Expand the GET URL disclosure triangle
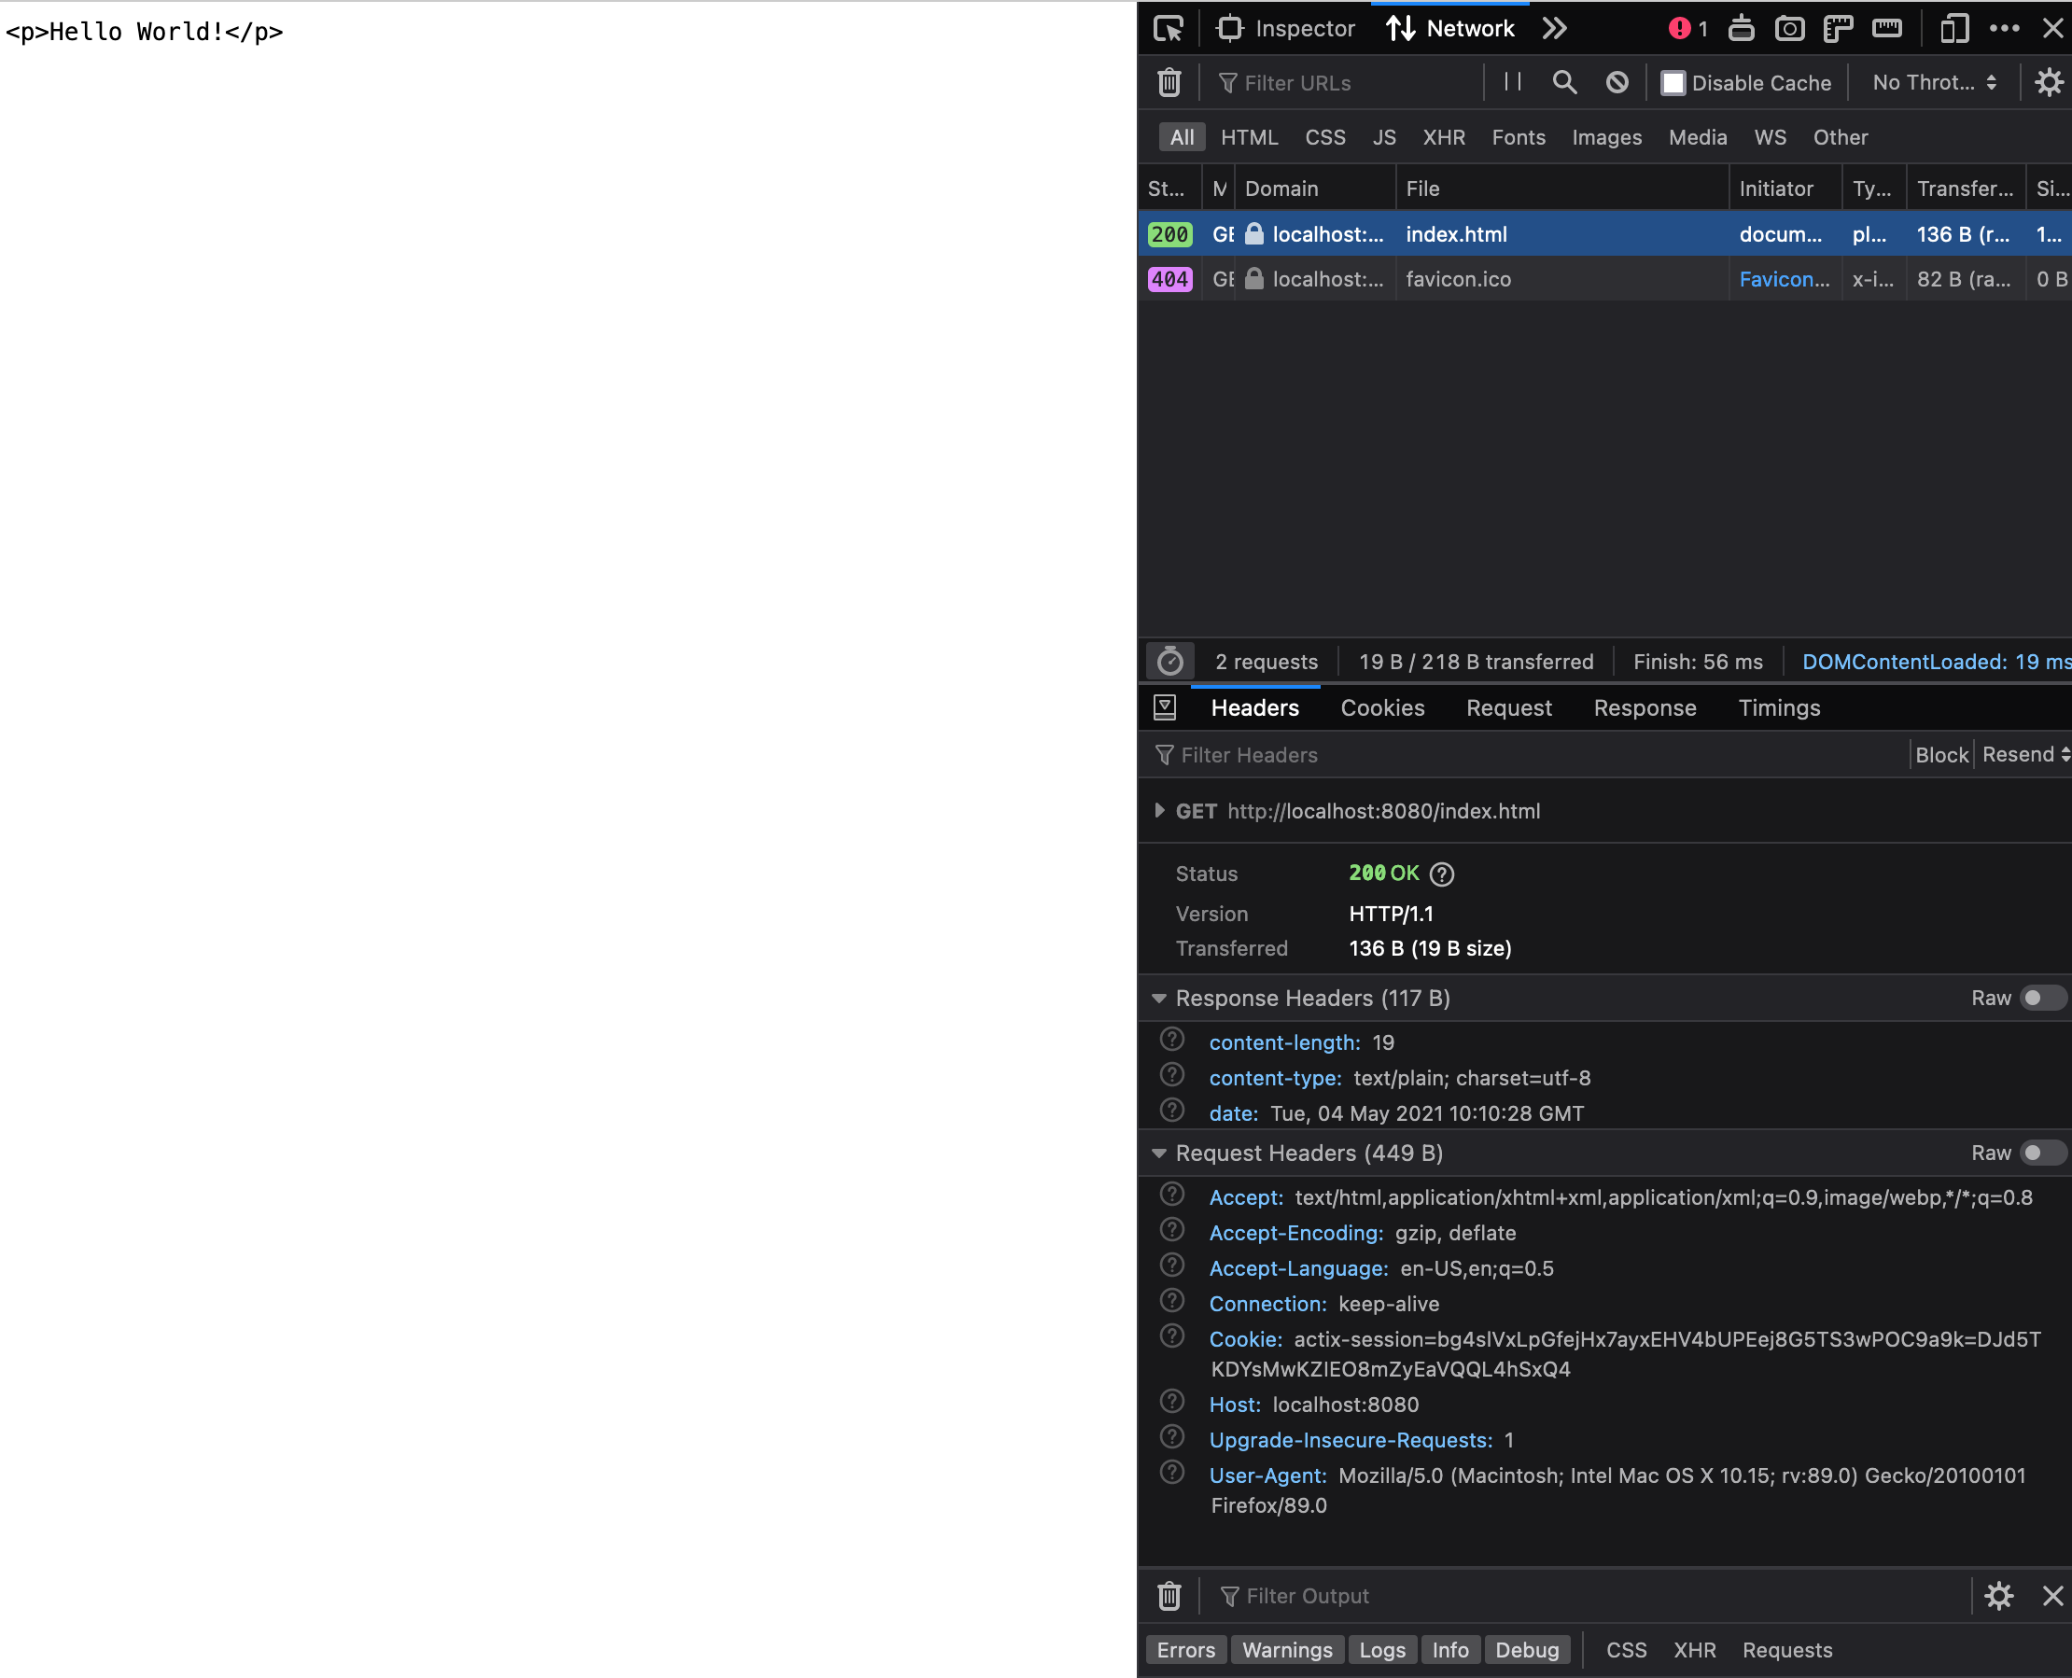The image size is (2072, 1678). tap(1160, 810)
